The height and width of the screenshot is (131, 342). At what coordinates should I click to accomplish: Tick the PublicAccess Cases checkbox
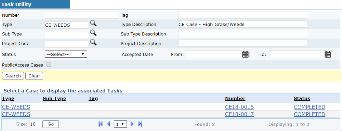click(49, 64)
